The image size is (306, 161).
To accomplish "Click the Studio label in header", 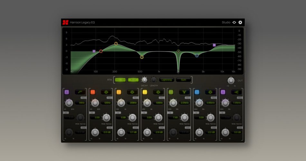I will [226, 23].
